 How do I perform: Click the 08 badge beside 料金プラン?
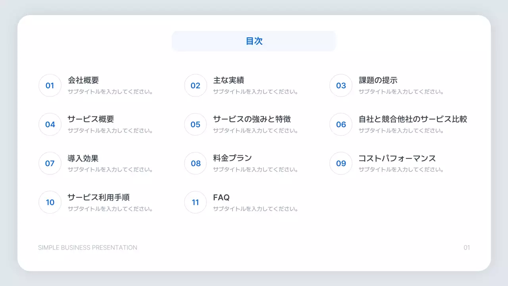[195, 163]
